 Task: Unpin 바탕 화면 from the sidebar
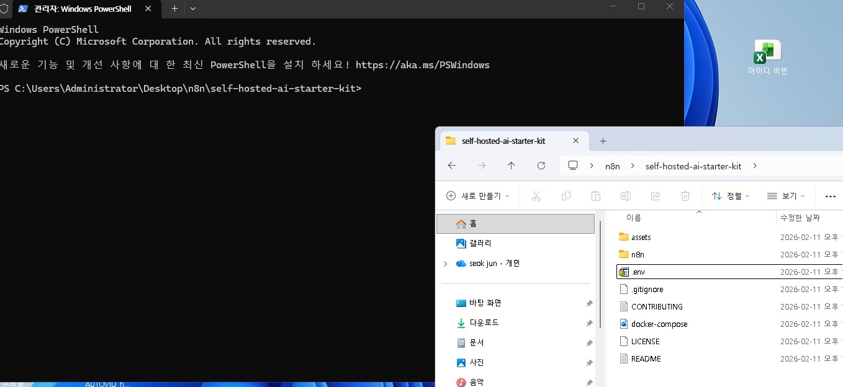pyautogui.click(x=589, y=303)
